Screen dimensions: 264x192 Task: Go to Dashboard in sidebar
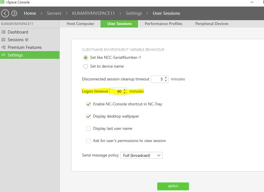pyautogui.click(x=30, y=32)
